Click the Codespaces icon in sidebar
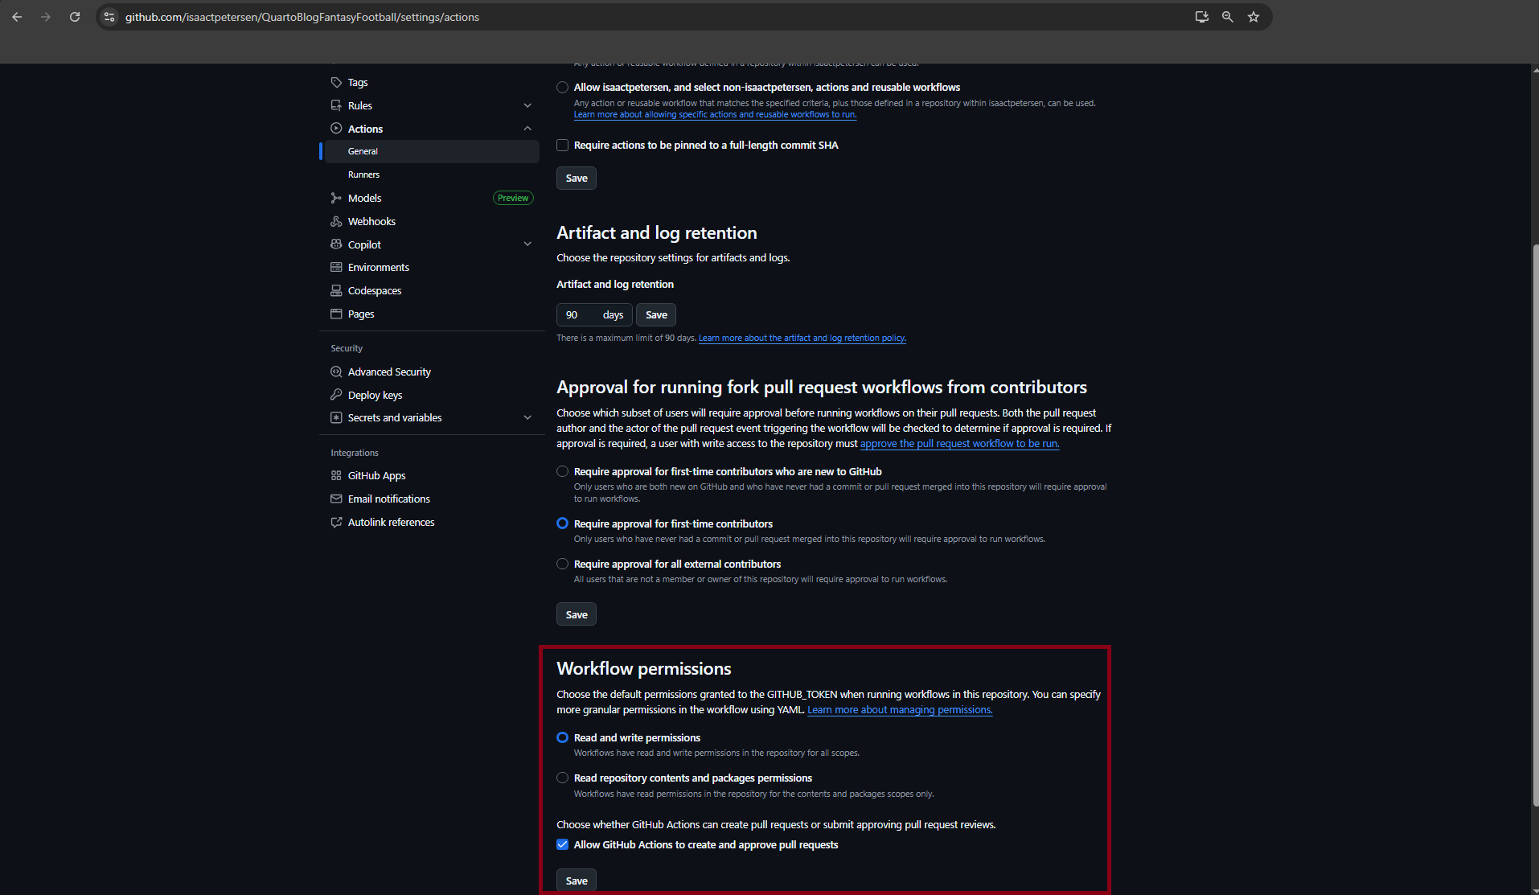Image resolution: width=1539 pixels, height=895 pixels. 336,290
